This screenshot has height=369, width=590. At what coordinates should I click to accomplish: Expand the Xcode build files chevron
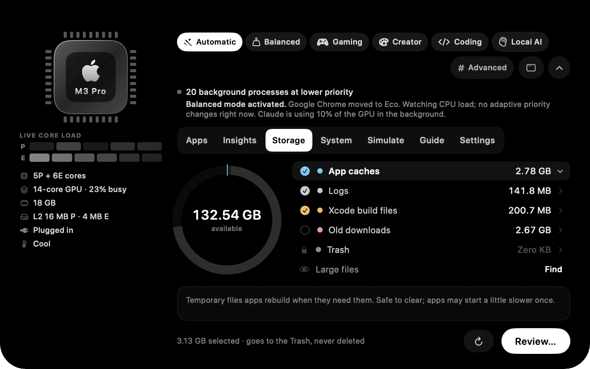coord(560,211)
